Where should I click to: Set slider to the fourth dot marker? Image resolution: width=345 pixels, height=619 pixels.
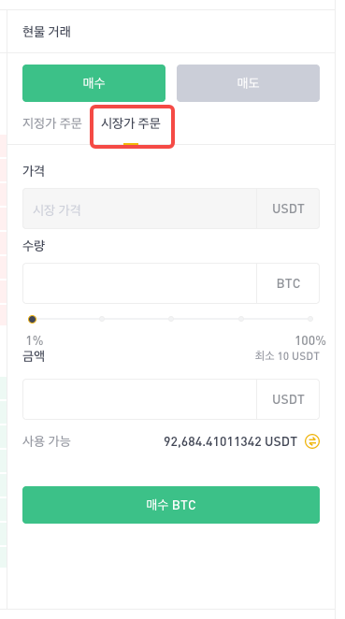[241, 319]
